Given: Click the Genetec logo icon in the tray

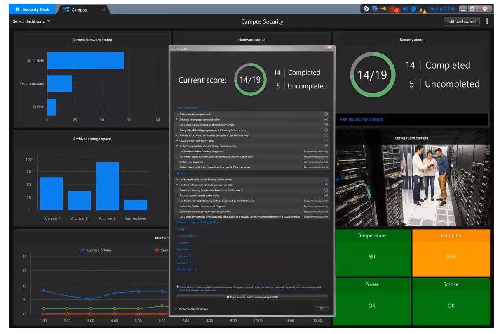Looking at the screenshot, I should (366, 9).
